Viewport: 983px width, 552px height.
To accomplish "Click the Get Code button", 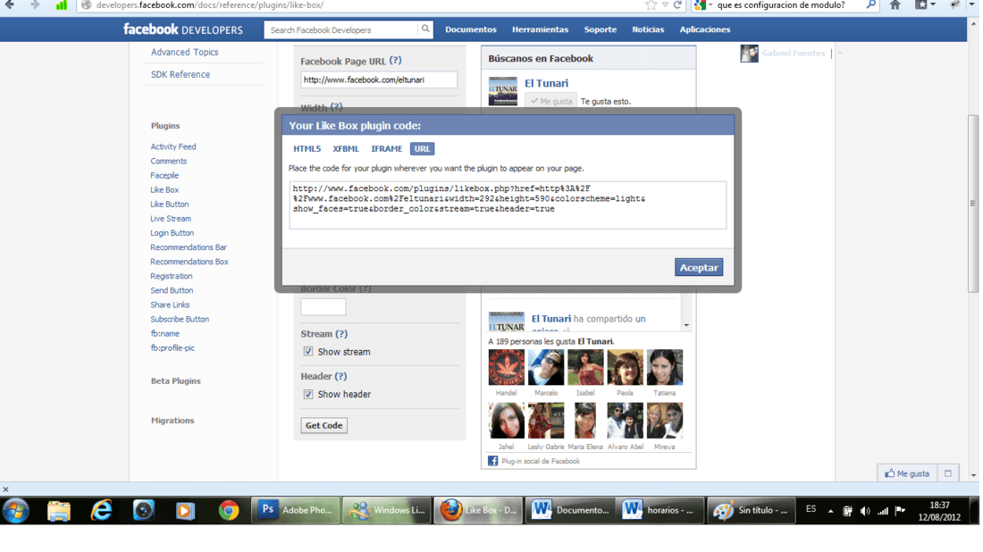I will pos(323,425).
